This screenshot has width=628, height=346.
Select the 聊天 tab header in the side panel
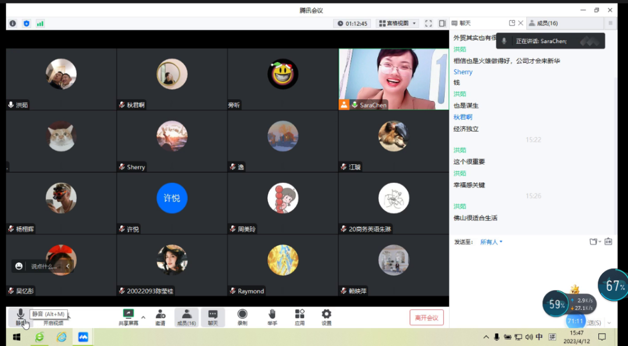[x=465, y=23]
